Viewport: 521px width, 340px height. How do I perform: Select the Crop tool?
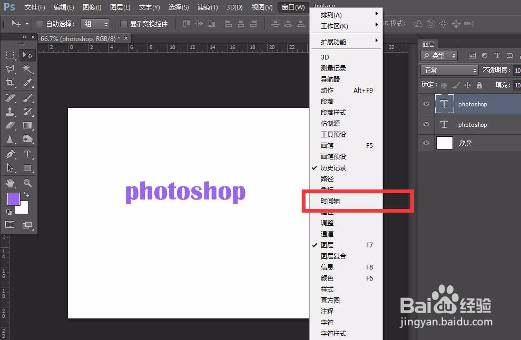click(x=10, y=82)
